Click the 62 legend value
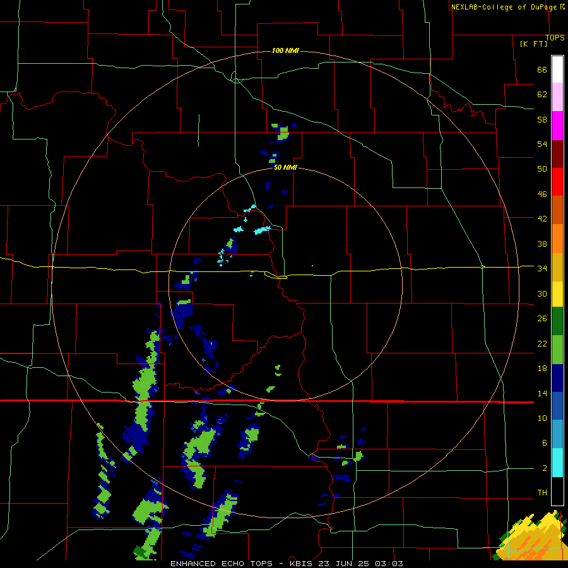This screenshot has width=568, height=568. pyautogui.click(x=542, y=95)
